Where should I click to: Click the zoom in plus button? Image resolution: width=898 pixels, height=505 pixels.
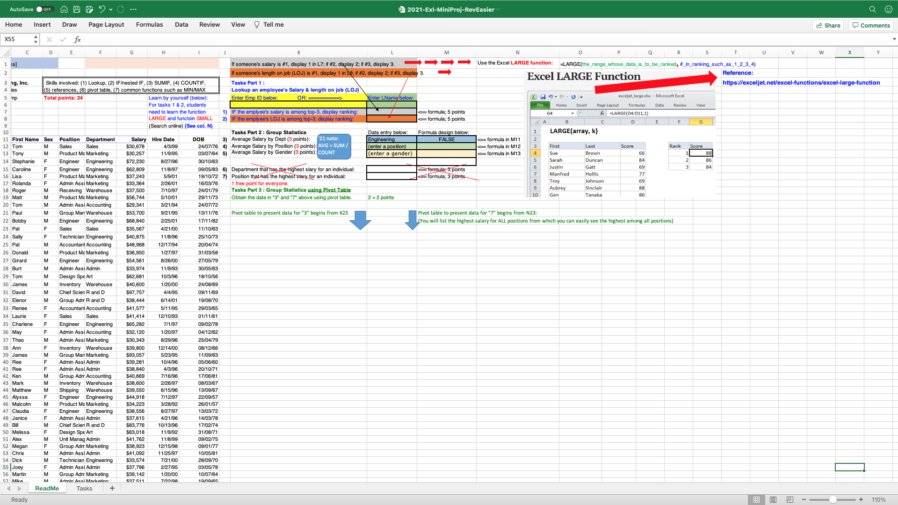point(861,499)
